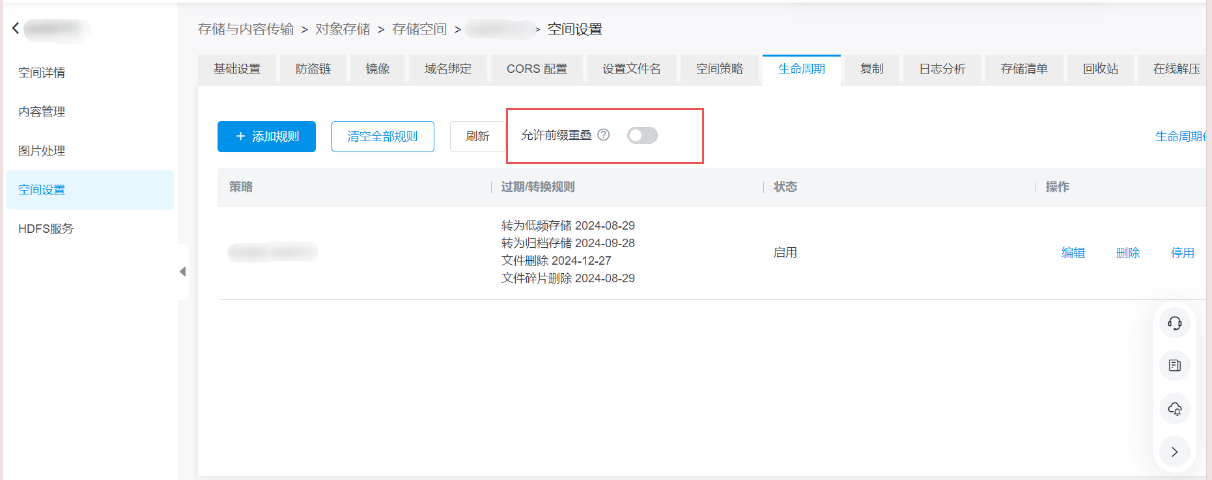Switch to the 复制 tab
This screenshot has height=480, width=1212.
[x=872, y=69]
